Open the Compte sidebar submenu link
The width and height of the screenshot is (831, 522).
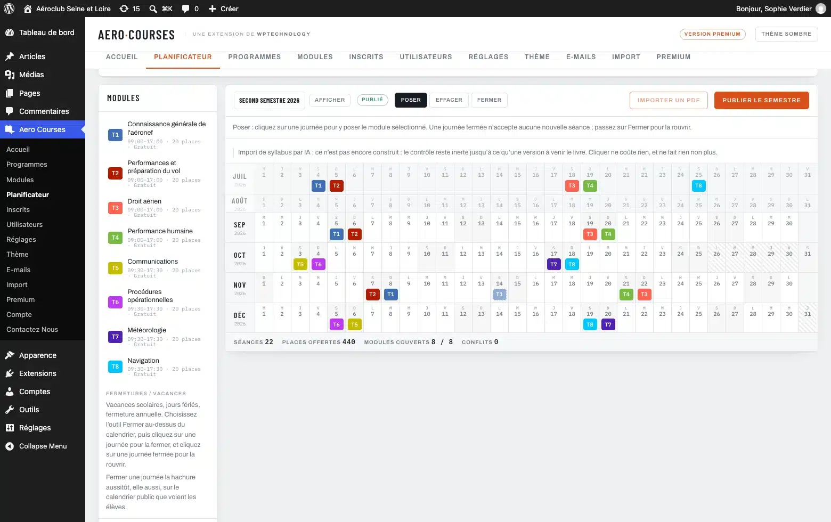tap(19, 314)
